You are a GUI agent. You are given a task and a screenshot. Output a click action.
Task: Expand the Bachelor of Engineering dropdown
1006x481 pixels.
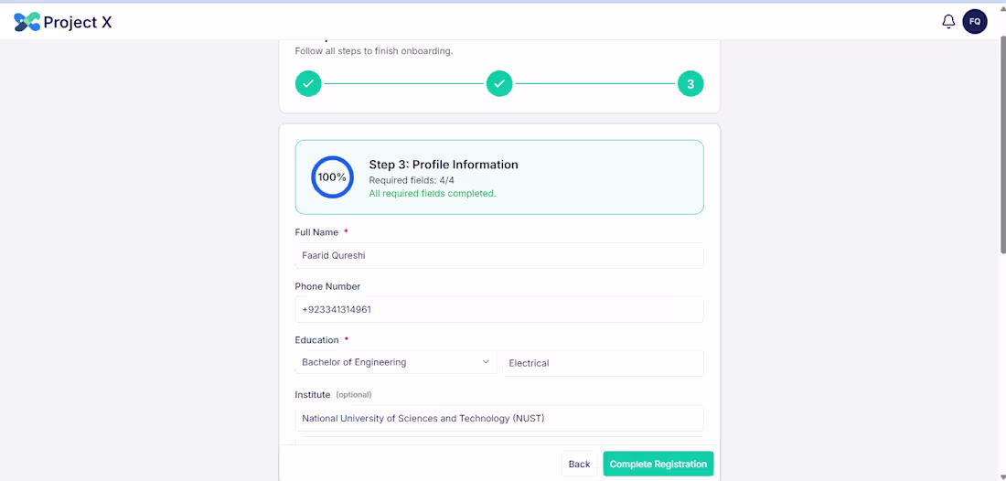point(395,363)
